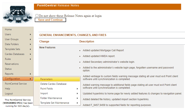Open Import submenu entry

click(44, 93)
